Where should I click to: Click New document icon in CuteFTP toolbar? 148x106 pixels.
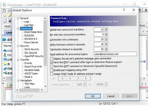(x=5, y=21)
